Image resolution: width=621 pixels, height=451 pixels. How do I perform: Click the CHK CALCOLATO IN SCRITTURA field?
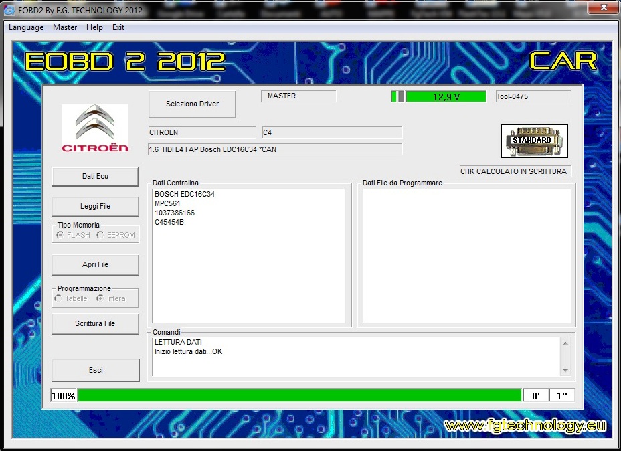coord(515,171)
